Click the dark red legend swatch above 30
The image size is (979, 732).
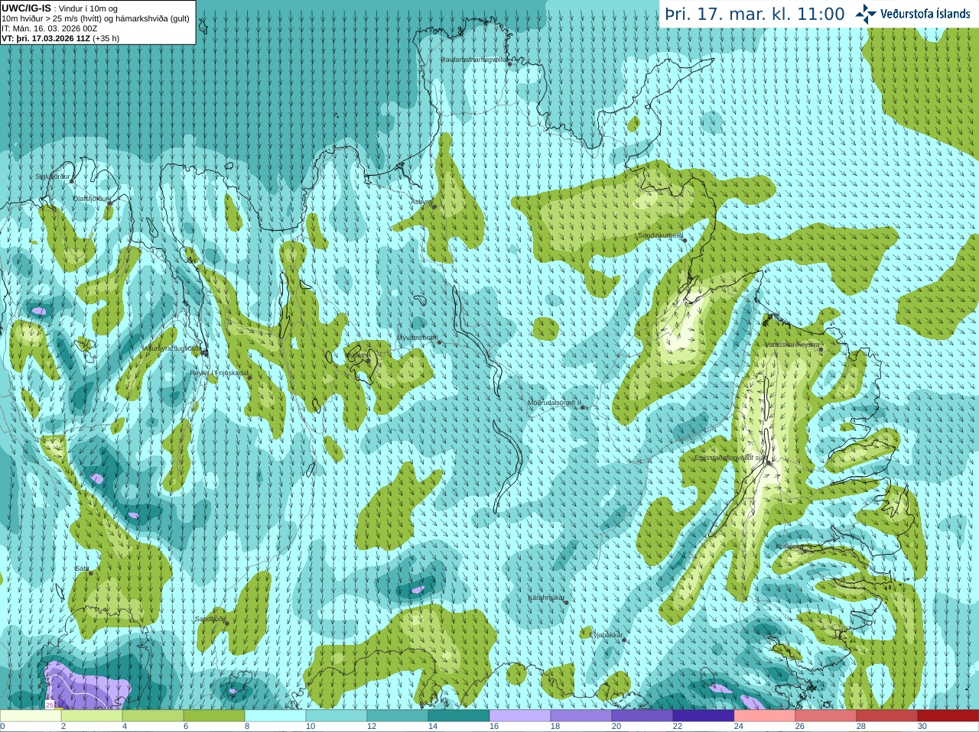pos(948,716)
